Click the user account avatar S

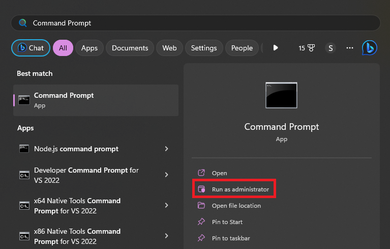pyautogui.click(x=331, y=48)
